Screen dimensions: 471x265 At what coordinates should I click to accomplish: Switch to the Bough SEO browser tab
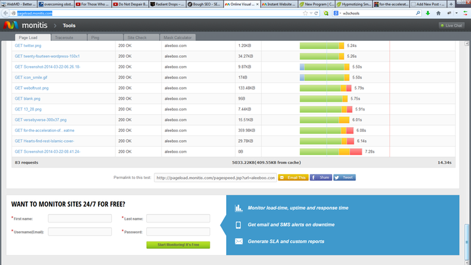205,4
